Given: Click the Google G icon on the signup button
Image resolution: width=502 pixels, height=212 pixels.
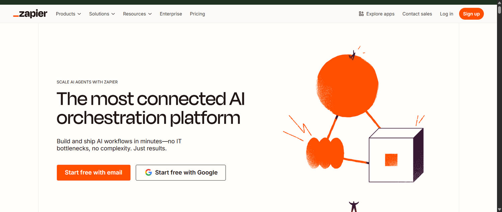Looking at the screenshot, I should [x=148, y=172].
